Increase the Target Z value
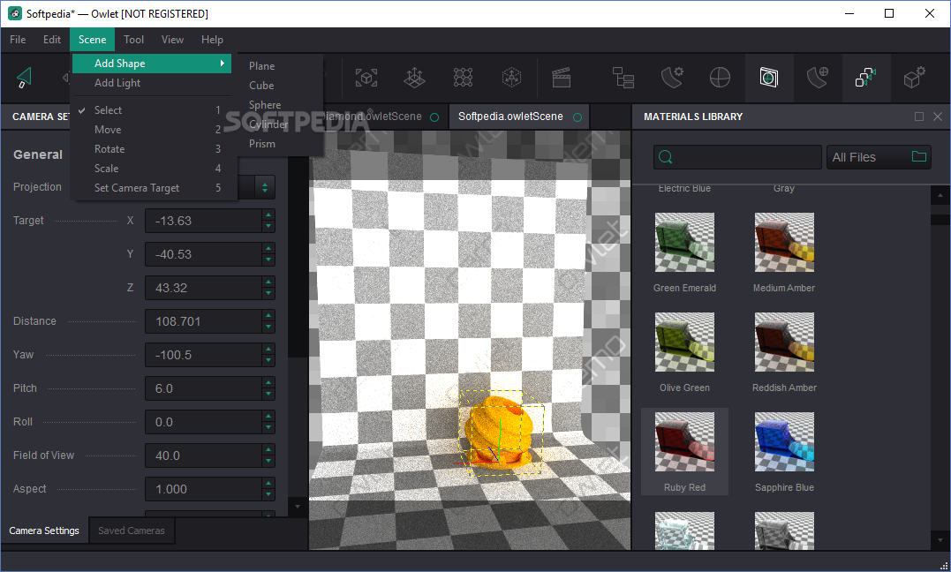 [x=268, y=282]
